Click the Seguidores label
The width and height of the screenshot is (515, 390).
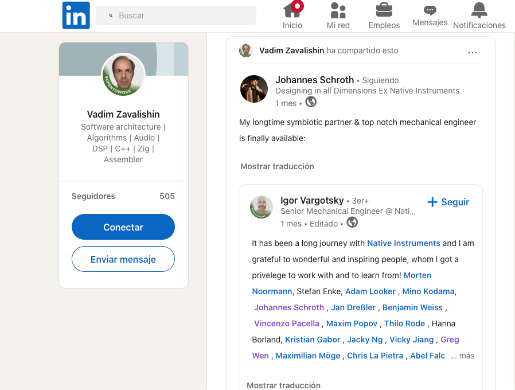coord(93,196)
